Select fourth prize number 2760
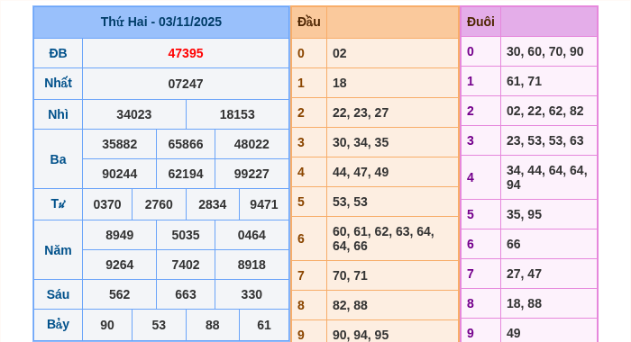 click(159, 204)
